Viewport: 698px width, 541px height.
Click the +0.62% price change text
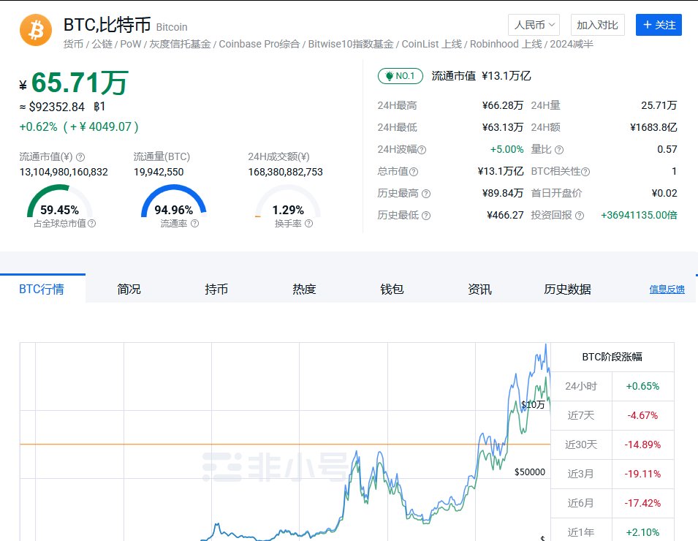pyautogui.click(x=38, y=127)
